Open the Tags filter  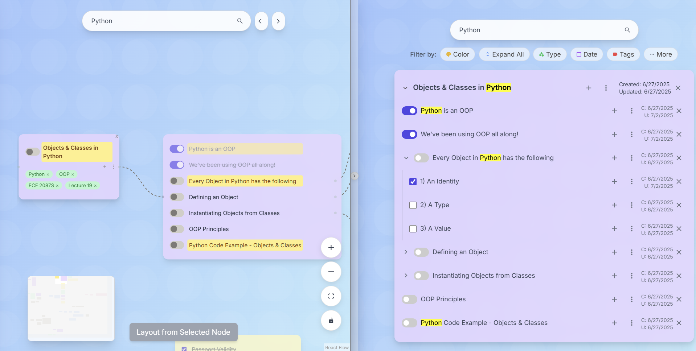(x=623, y=54)
